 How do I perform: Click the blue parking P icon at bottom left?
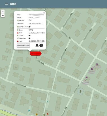[29, 111]
